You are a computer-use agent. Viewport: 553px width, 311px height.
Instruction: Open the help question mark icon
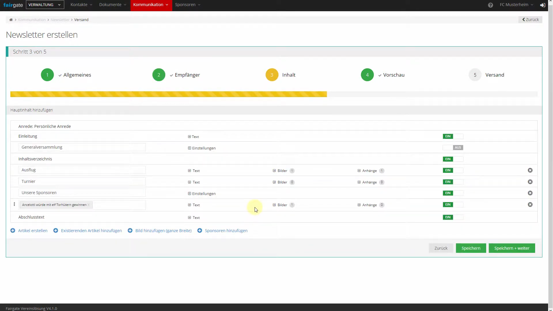tap(490, 5)
